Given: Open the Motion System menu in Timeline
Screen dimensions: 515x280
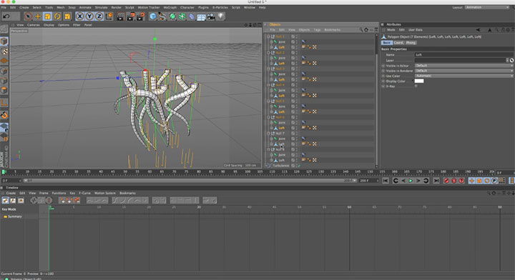Looking at the screenshot, I should coord(104,193).
